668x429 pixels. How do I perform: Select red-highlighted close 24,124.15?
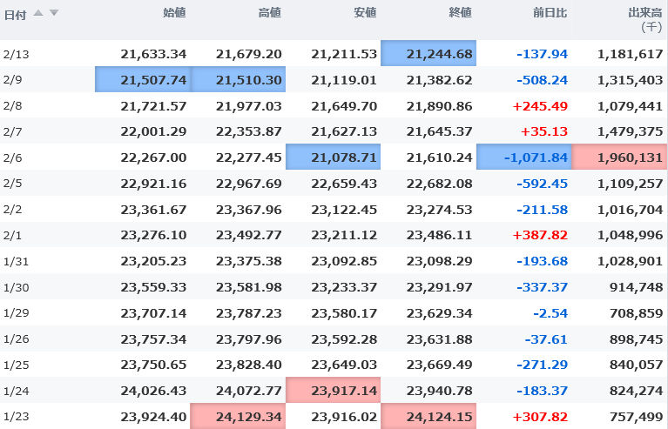pos(428,416)
